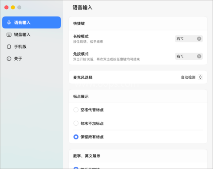The width and height of the screenshot is (213, 169).
Task: Minimize the window with the yellow button
Action: coord(13,8)
